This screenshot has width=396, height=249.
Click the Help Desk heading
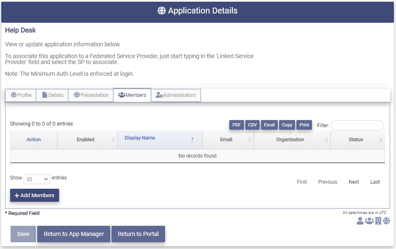point(20,30)
